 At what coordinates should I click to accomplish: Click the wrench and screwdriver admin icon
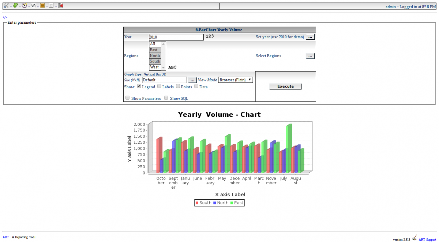(6, 5)
